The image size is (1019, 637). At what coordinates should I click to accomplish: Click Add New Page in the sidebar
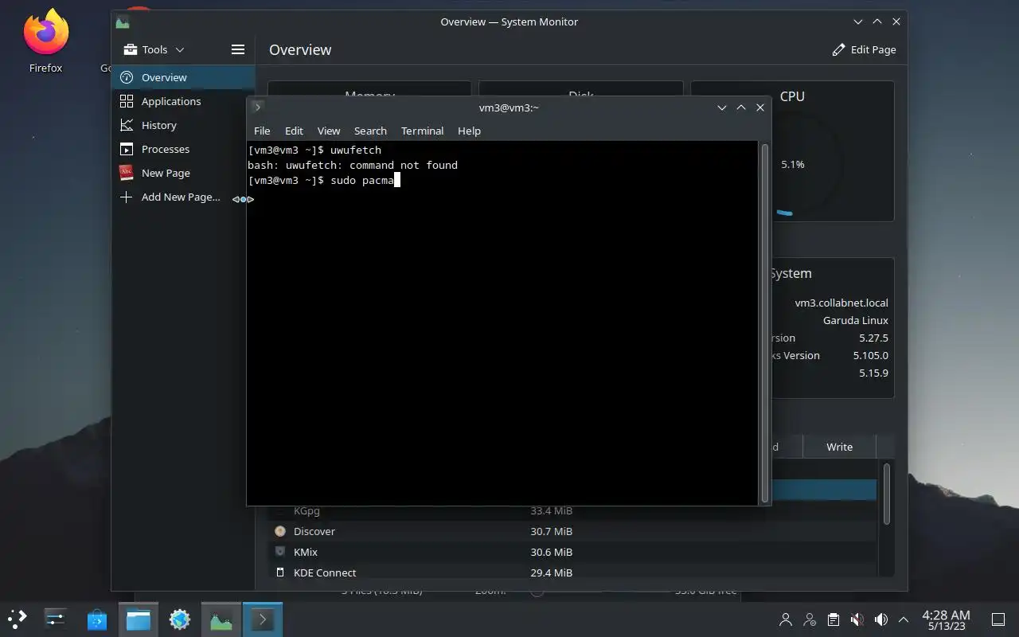(x=183, y=197)
